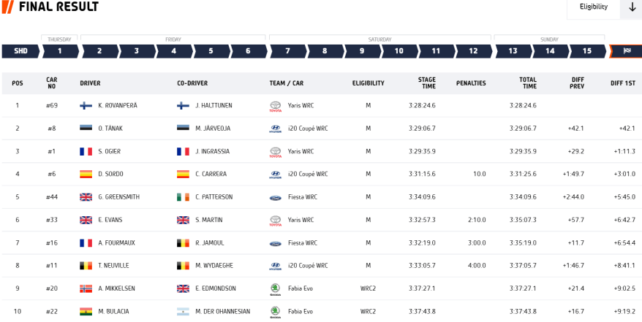The height and width of the screenshot is (322, 642).
Task: Select the SHD shakedown stage tab
Action: pyautogui.click(x=20, y=51)
